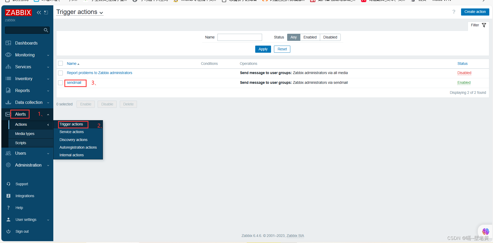Click the sidebar search magnifier icon

point(46,30)
